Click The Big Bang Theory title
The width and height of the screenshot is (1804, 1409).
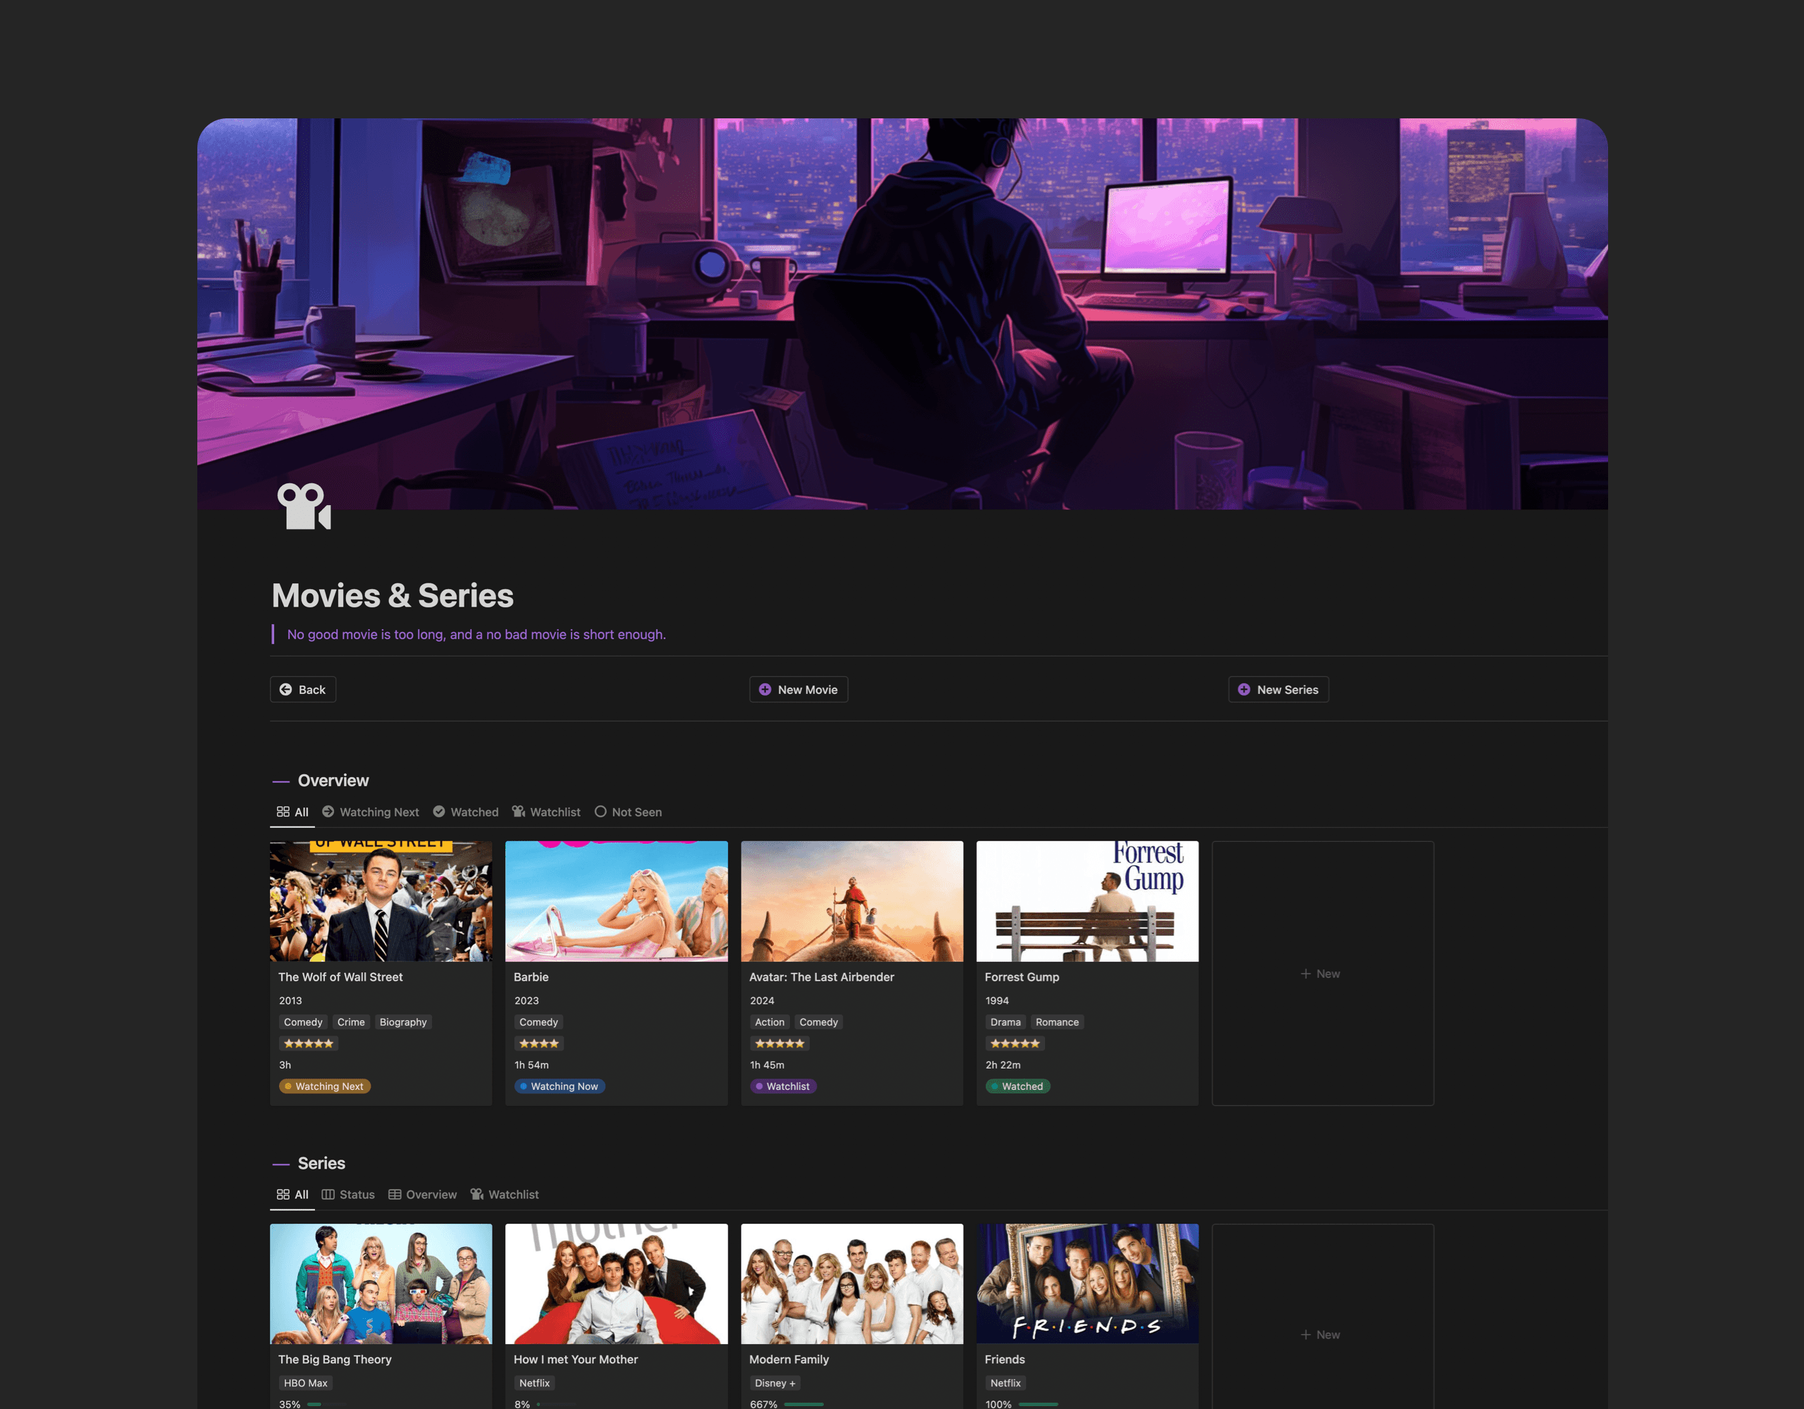[x=335, y=1360]
